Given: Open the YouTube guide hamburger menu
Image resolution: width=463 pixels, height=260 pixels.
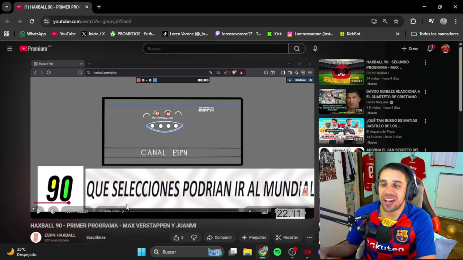Looking at the screenshot, I should click(x=10, y=48).
